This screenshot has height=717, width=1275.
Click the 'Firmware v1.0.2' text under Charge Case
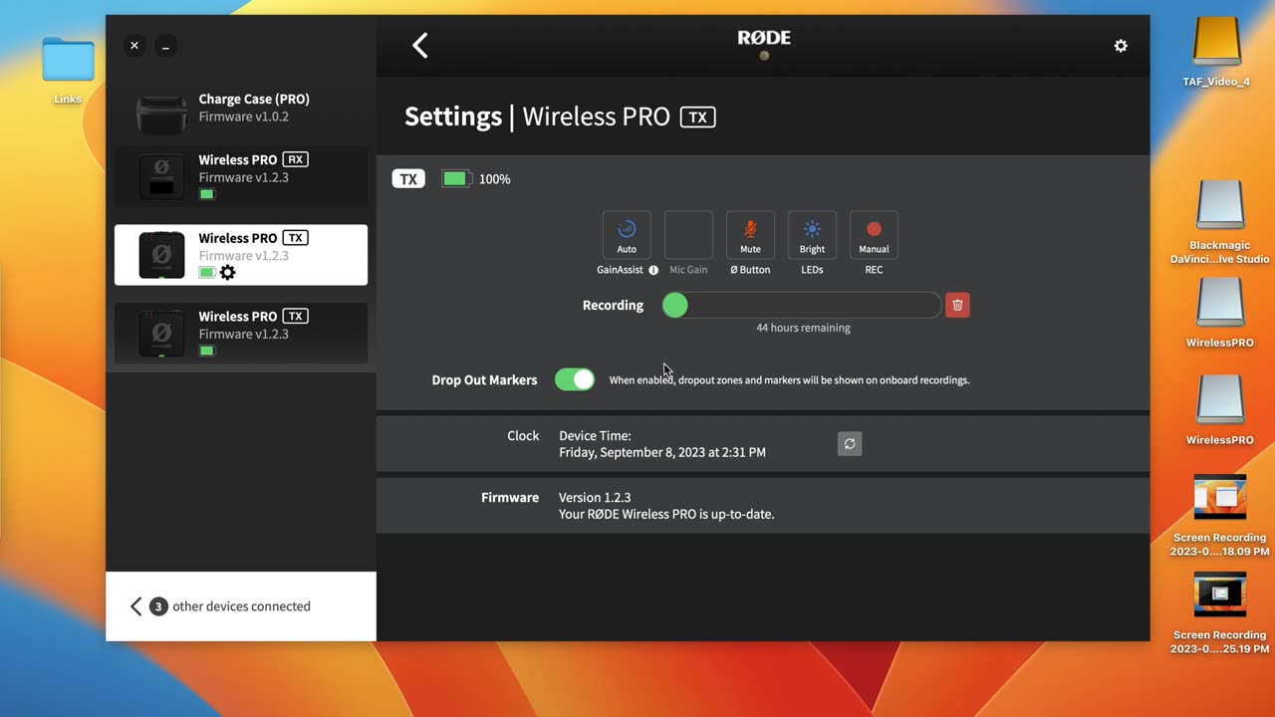[243, 117]
